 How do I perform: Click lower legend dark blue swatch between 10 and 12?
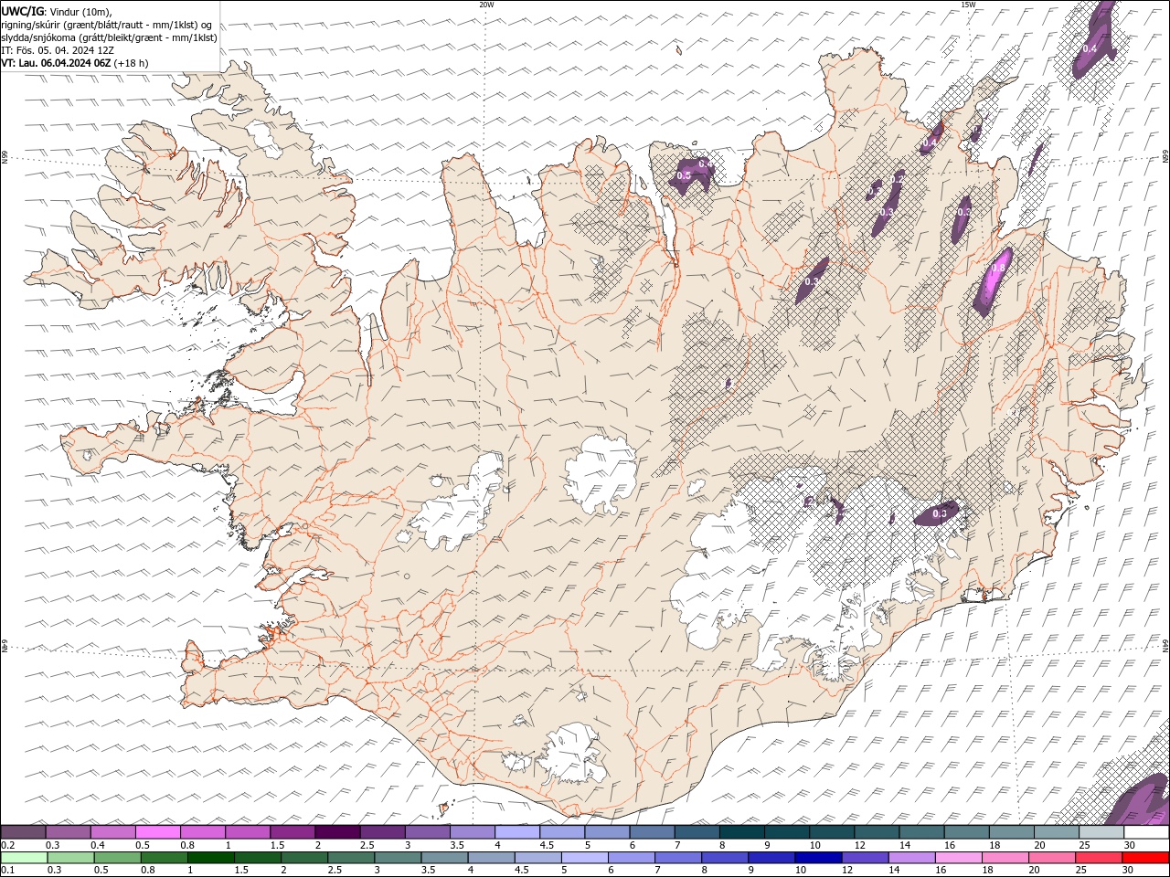pos(817,858)
